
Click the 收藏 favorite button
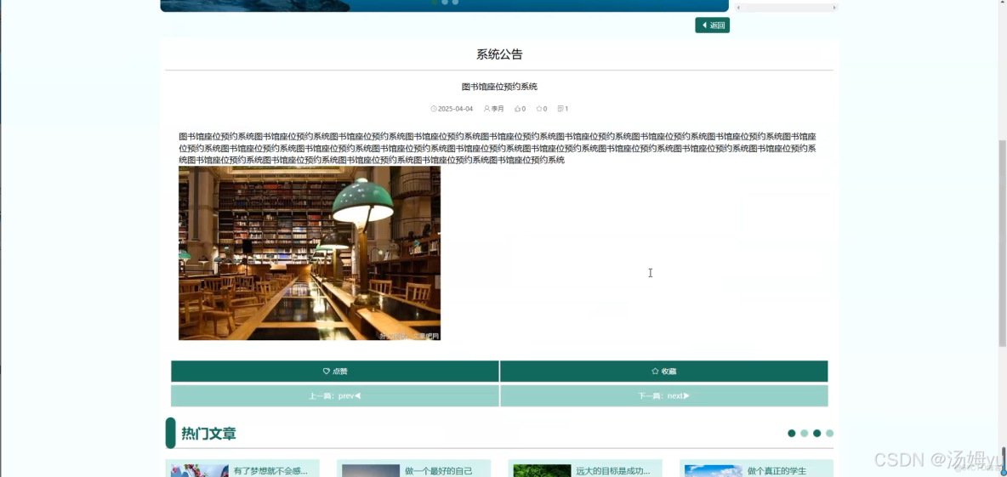663,371
